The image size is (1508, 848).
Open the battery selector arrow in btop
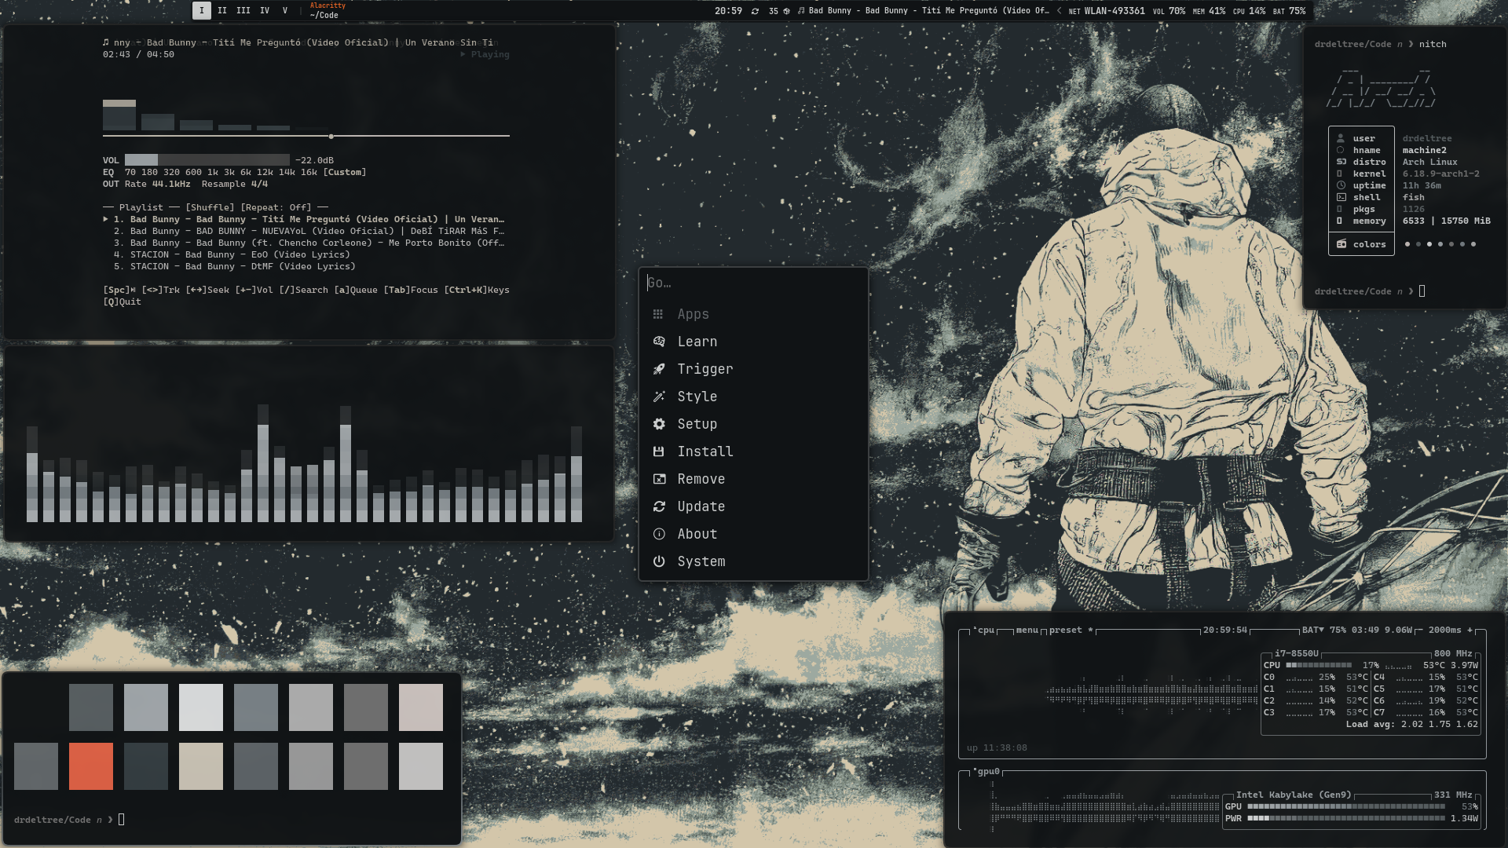pos(1321,630)
